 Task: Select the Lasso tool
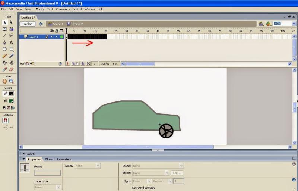point(12,35)
